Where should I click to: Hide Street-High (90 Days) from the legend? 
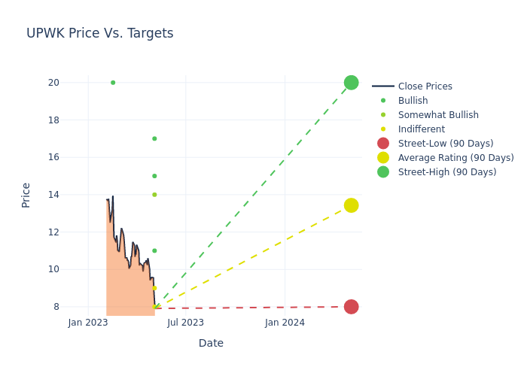(447, 172)
